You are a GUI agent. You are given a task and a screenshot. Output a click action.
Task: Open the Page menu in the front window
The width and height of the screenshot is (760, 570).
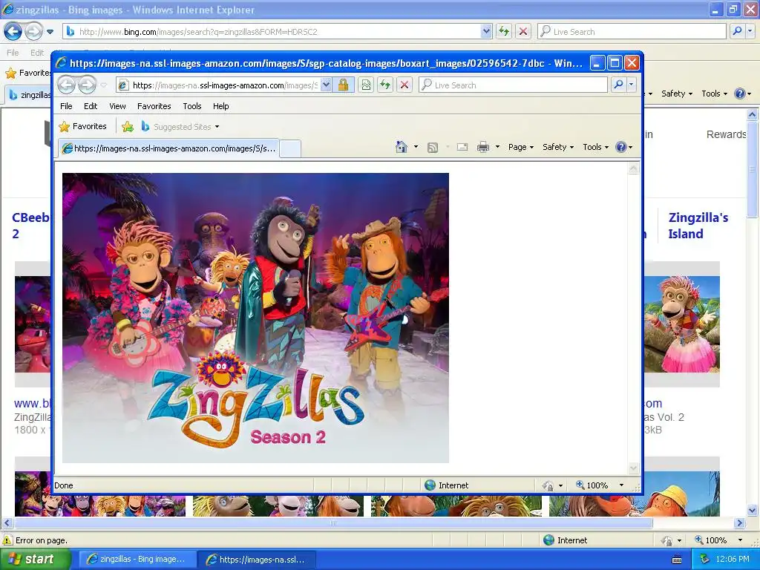[521, 147]
